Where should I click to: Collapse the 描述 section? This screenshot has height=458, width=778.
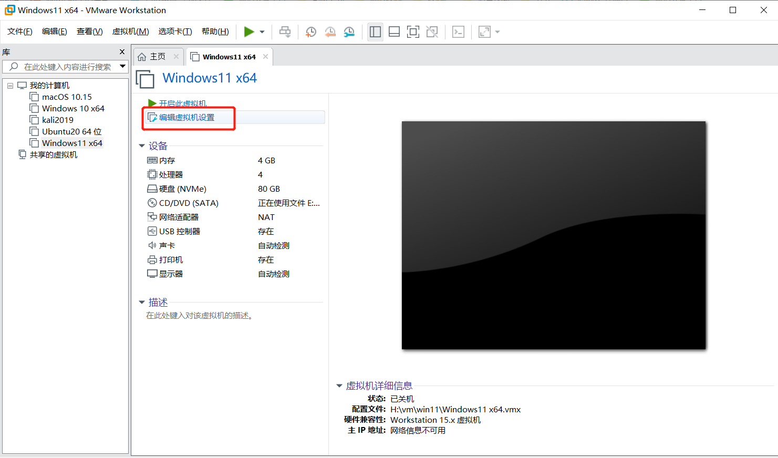point(142,302)
